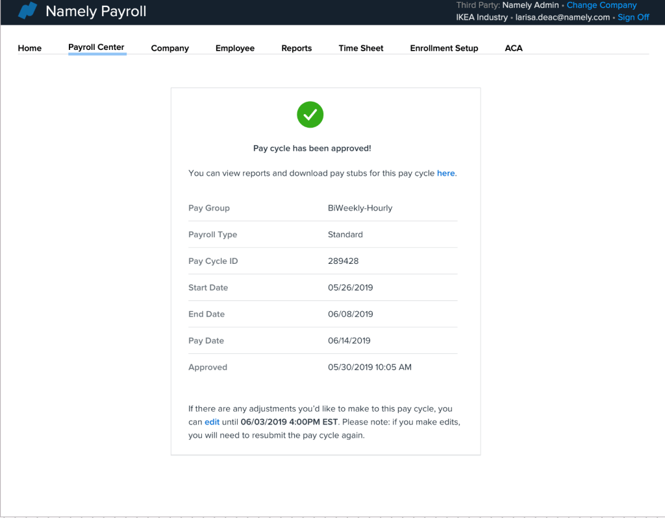This screenshot has height=518, width=665.
Task: Click the green approval checkmark icon
Action: [x=310, y=115]
